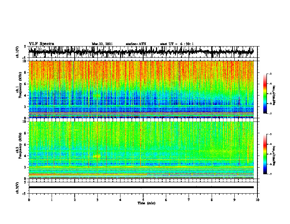
Task: Click the "ch.1(V)" waveform axis label
Action: click(18, 52)
